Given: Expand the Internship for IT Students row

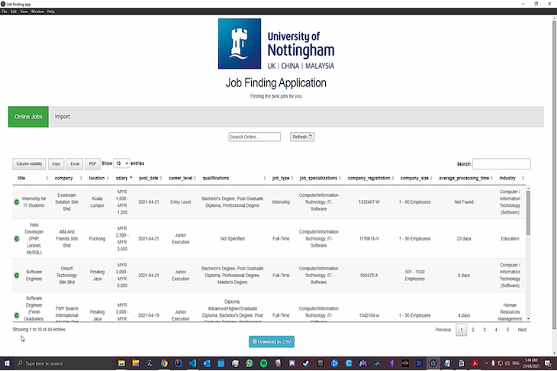Looking at the screenshot, I should tap(16, 202).
